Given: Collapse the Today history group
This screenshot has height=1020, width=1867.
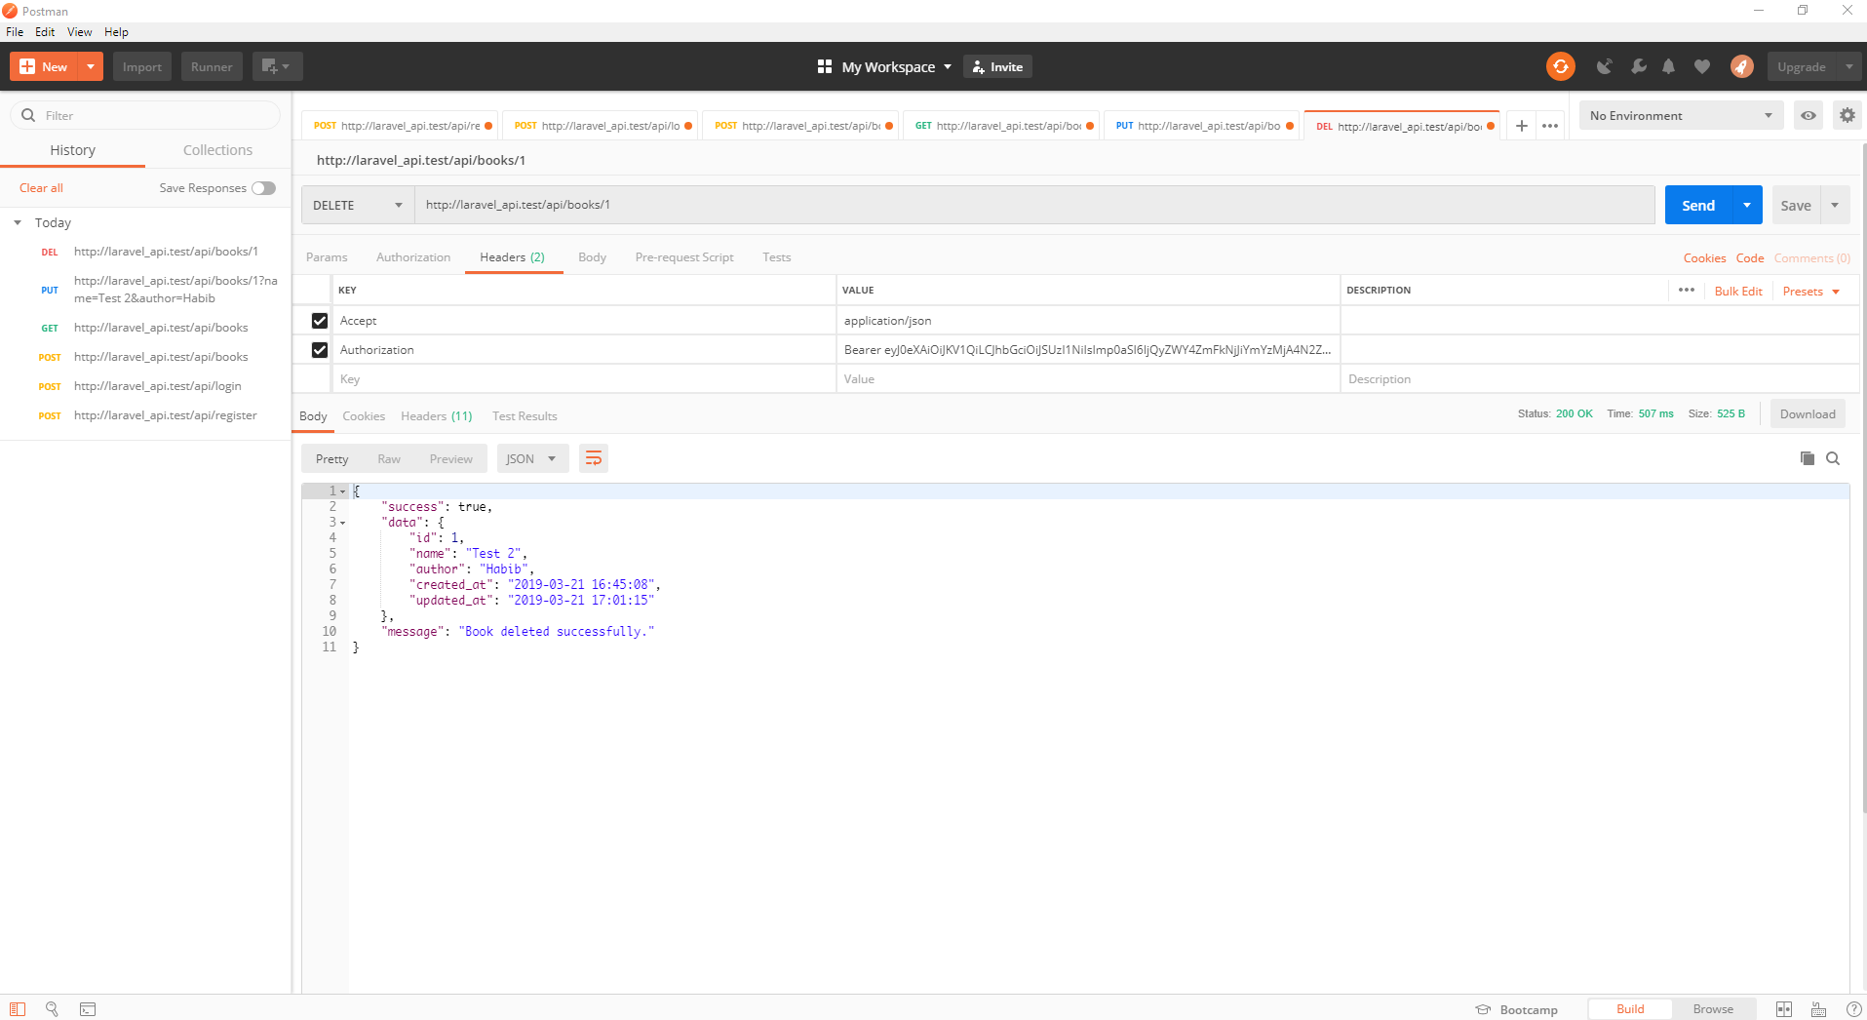Looking at the screenshot, I should (x=18, y=222).
